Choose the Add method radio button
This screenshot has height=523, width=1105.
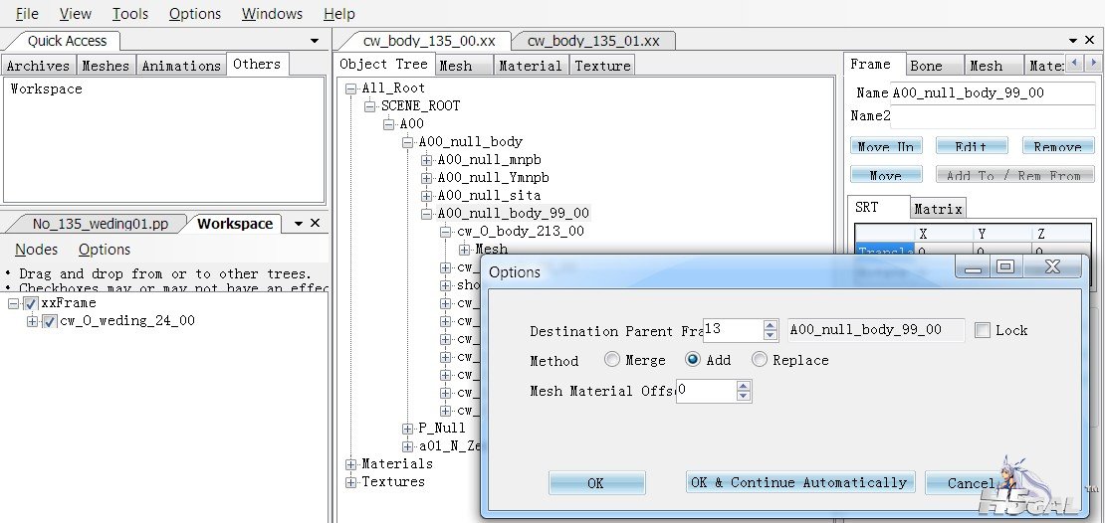click(x=693, y=360)
